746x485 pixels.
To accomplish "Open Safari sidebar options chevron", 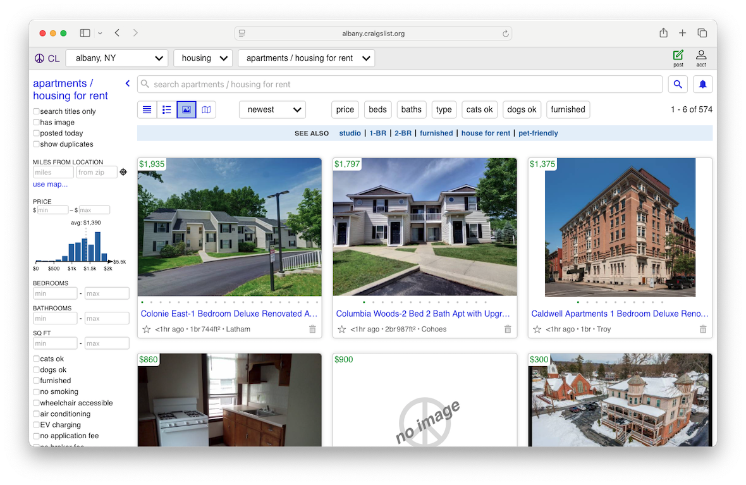I will (x=100, y=34).
